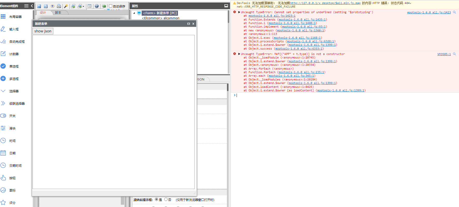Pick the 评分 star rating component
This screenshot has width=459, height=207.
(x=3, y=202)
